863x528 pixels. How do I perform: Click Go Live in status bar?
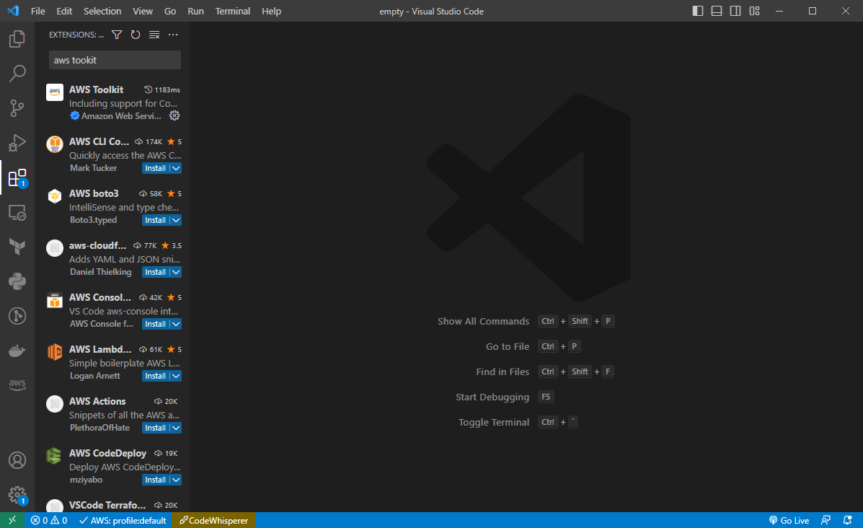pyautogui.click(x=789, y=520)
